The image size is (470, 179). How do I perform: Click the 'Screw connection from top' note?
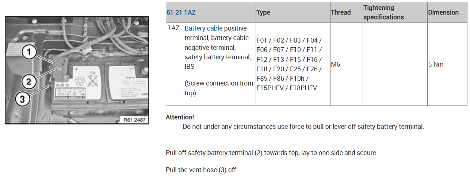(218, 88)
